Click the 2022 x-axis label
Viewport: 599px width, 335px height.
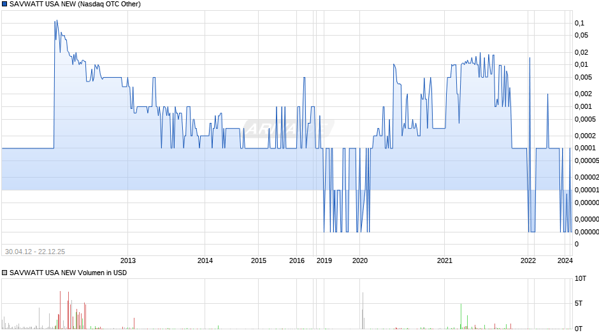point(528,260)
